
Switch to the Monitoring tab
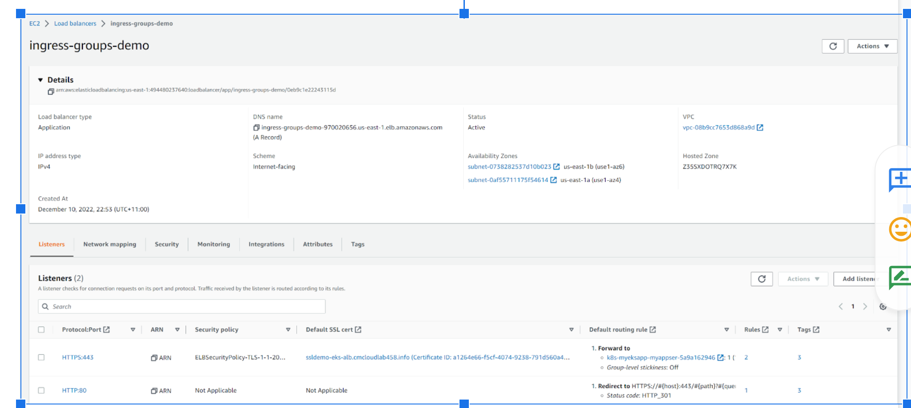[x=214, y=244]
